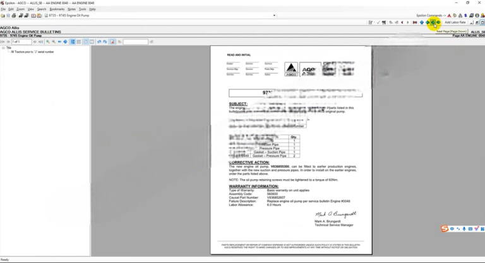
Task: Open the Tools menu
Action: click(82, 9)
